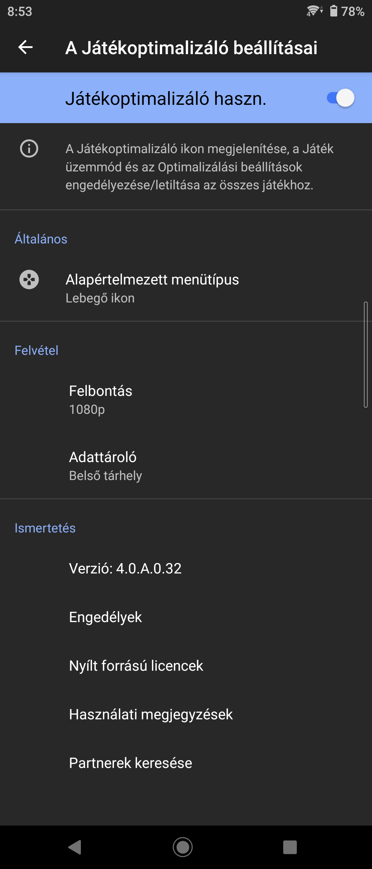Tap the Wi-Fi status icon

point(314,11)
